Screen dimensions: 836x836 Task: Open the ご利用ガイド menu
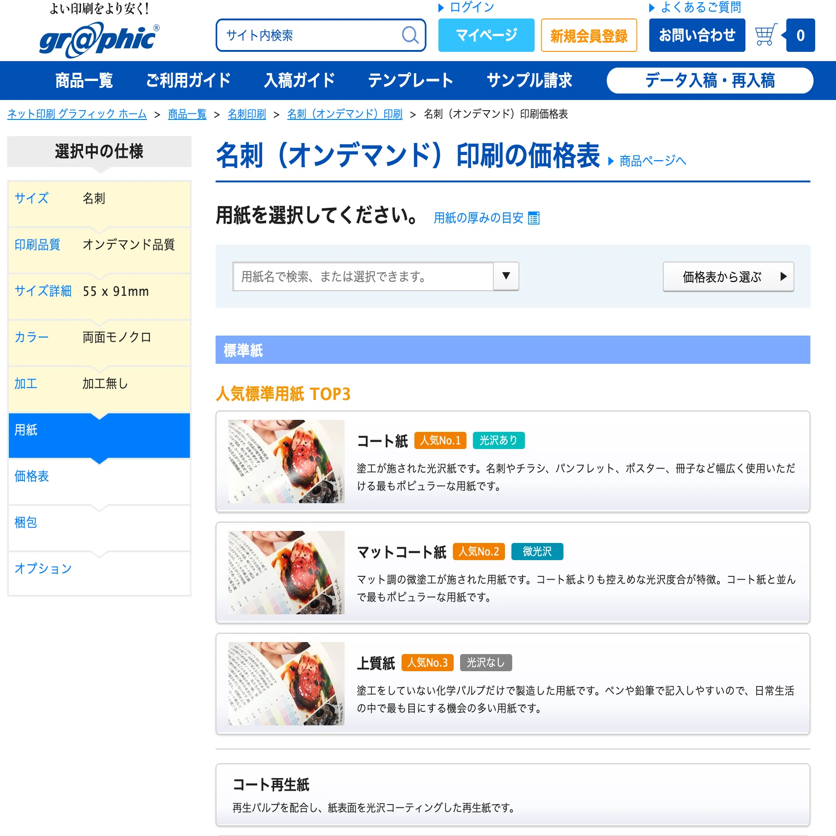click(x=188, y=80)
